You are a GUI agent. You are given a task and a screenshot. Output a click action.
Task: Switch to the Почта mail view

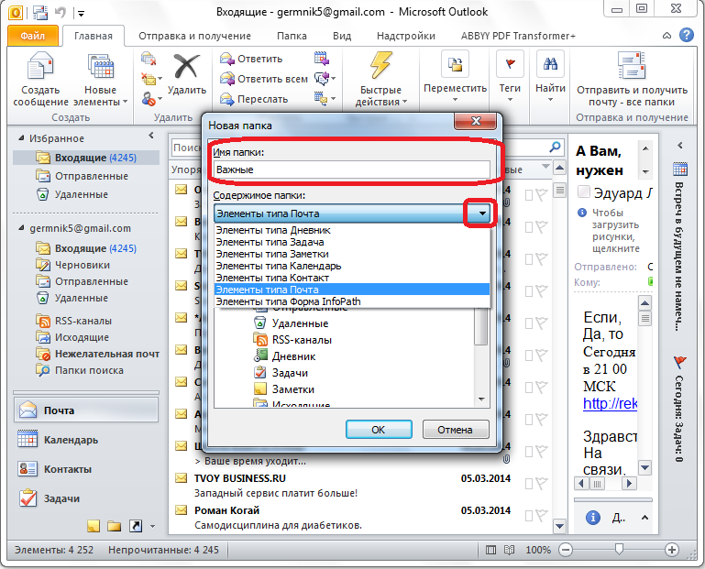tap(85, 410)
